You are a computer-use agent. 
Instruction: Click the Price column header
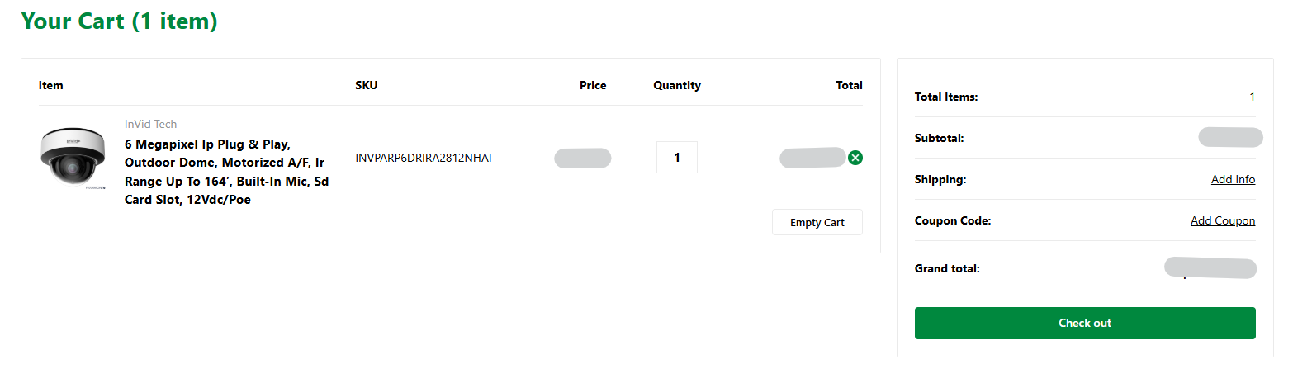pyautogui.click(x=592, y=85)
